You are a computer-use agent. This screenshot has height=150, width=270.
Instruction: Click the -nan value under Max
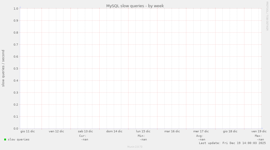(x=260, y=139)
